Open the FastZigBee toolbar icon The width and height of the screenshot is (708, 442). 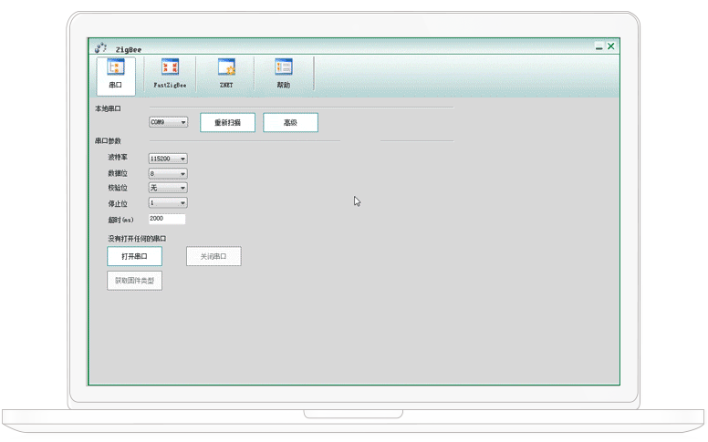(x=170, y=68)
